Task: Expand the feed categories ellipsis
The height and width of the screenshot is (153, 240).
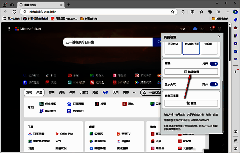Action: 134,93
